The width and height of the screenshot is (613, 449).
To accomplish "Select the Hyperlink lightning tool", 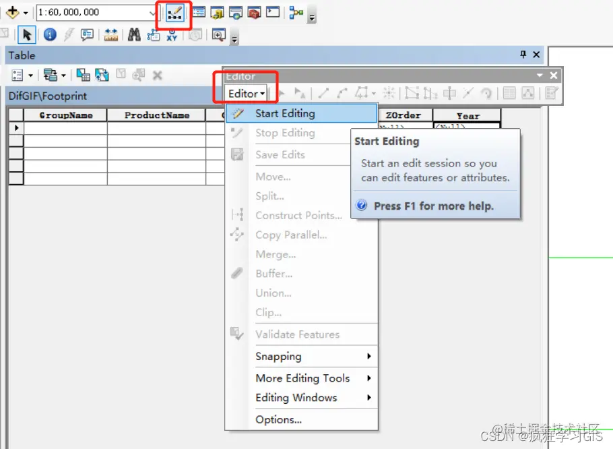I will coord(69,35).
